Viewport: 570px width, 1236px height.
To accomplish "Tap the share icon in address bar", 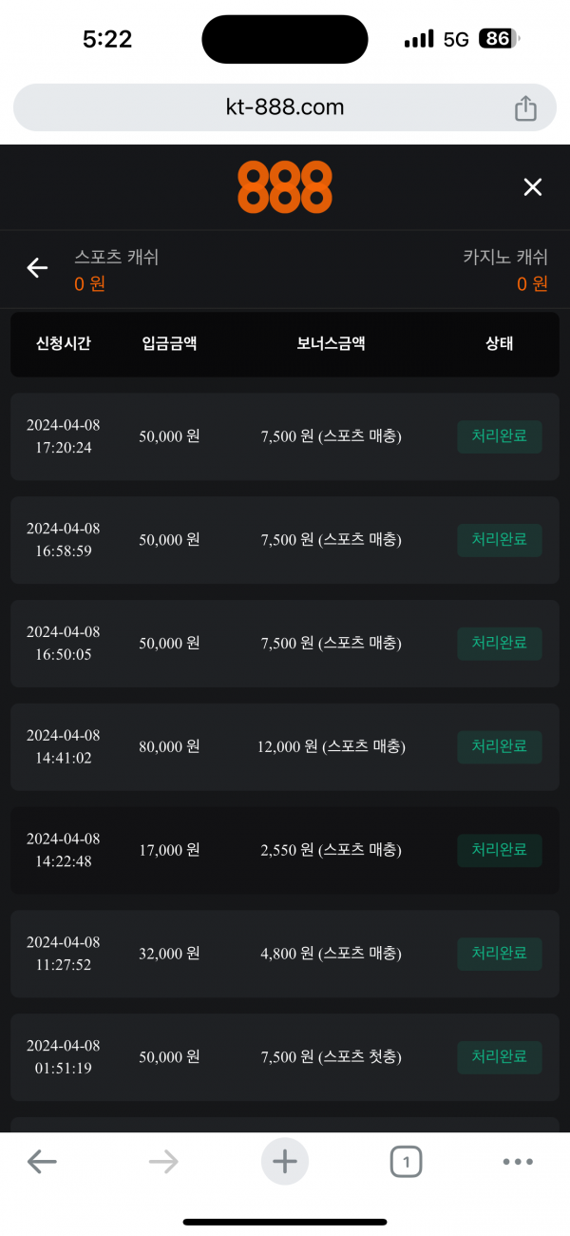I will point(525,108).
